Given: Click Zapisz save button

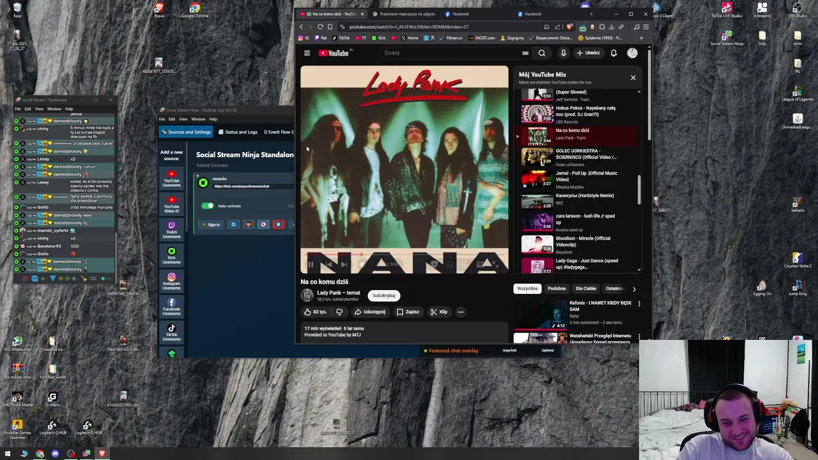Looking at the screenshot, I should coord(408,312).
